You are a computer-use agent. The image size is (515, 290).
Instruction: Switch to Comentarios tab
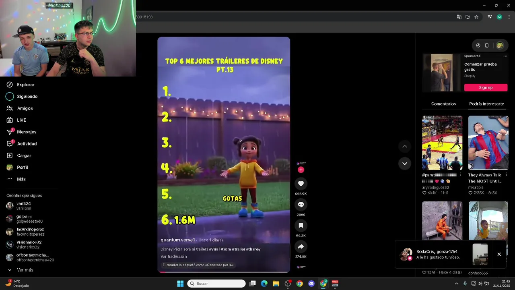[443, 104]
